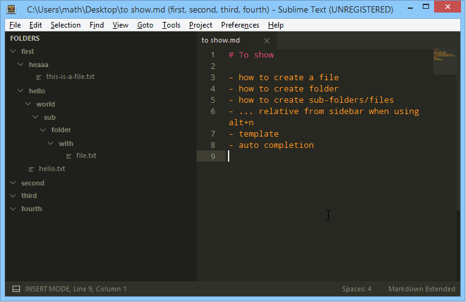The height and width of the screenshot is (302, 466).
Task: Click the Sublime Text app icon in title bar
Action: click(11, 9)
